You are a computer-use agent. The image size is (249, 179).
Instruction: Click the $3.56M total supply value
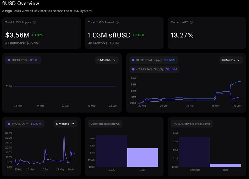[x=17, y=35]
